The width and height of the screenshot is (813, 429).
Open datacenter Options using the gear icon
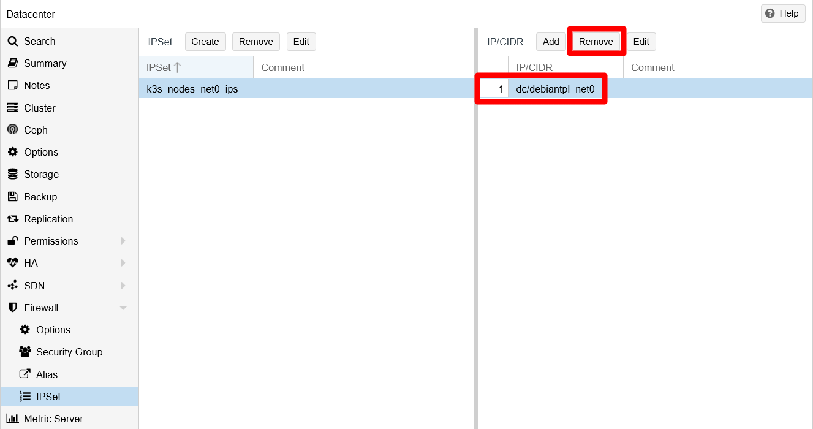(13, 152)
